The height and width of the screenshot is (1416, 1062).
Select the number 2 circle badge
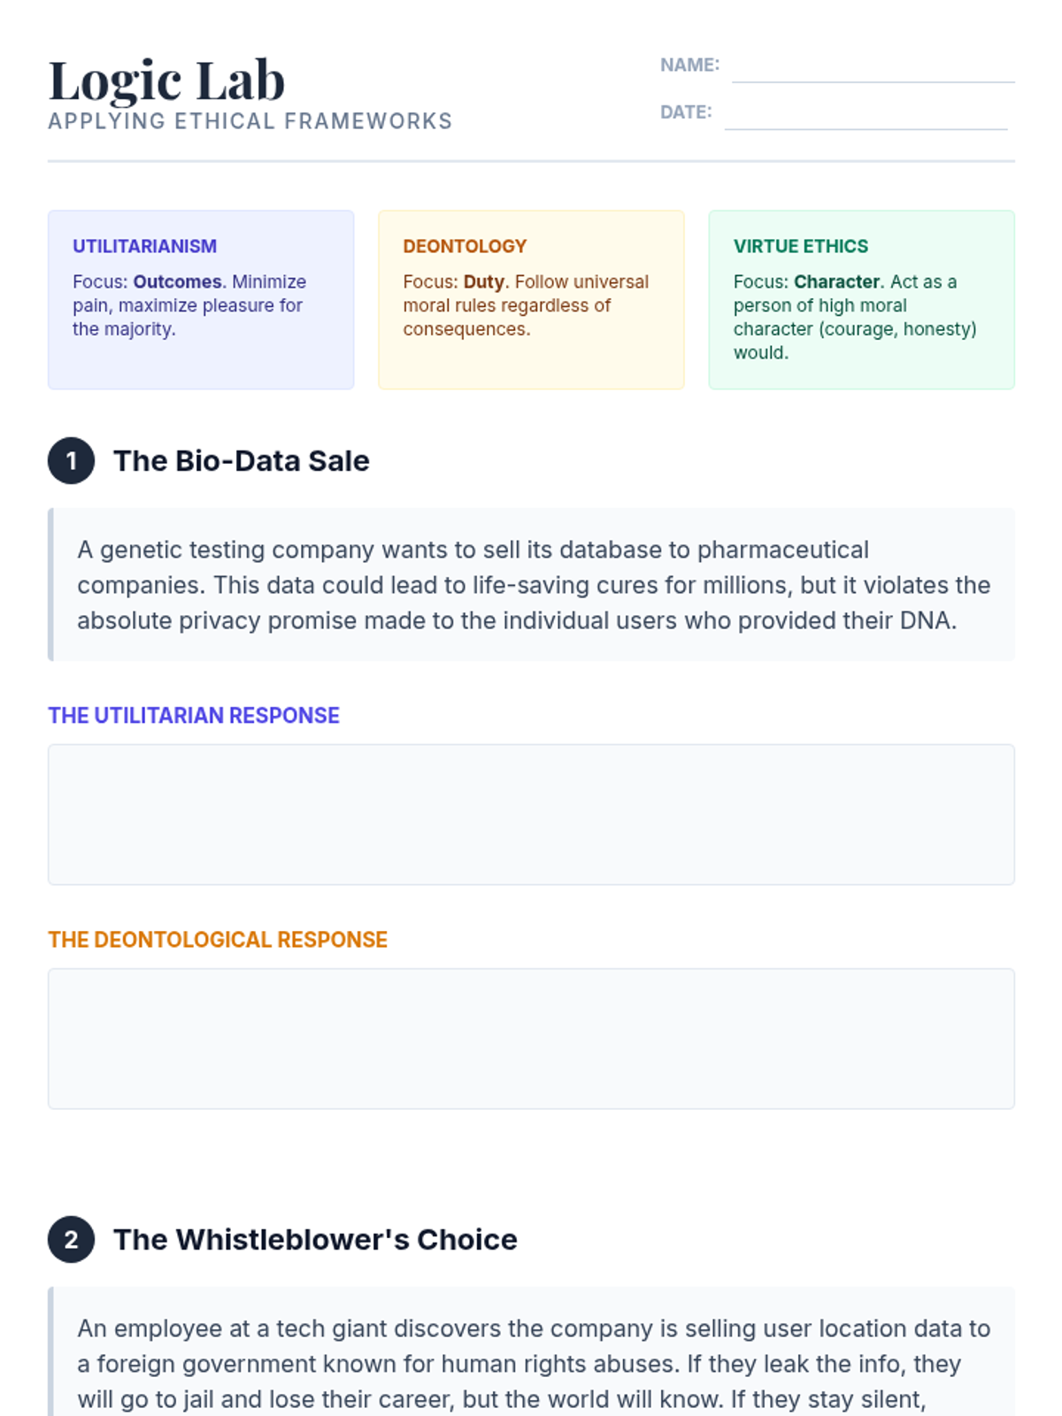71,1239
